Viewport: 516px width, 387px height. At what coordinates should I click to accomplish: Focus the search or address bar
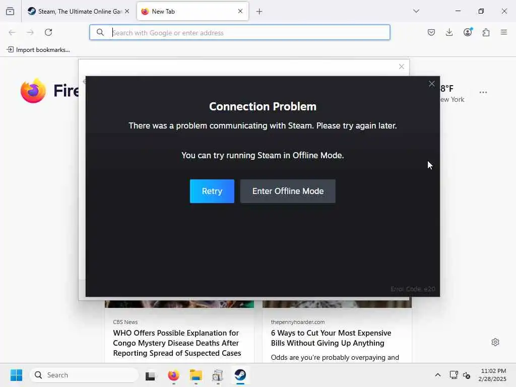(239, 33)
